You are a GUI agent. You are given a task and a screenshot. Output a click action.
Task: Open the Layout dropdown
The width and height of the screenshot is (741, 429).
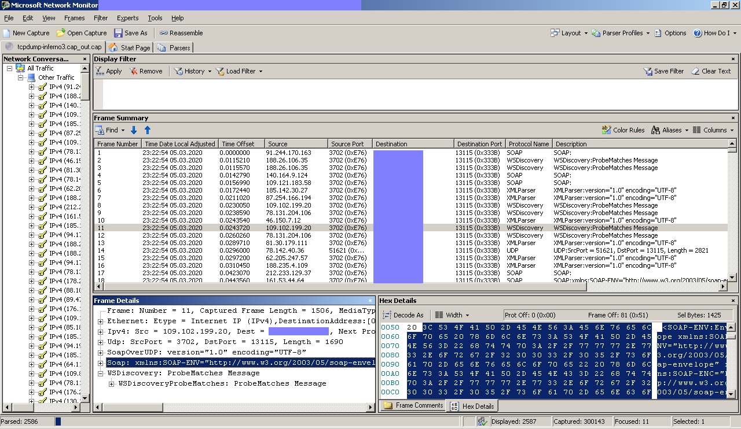(x=569, y=33)
